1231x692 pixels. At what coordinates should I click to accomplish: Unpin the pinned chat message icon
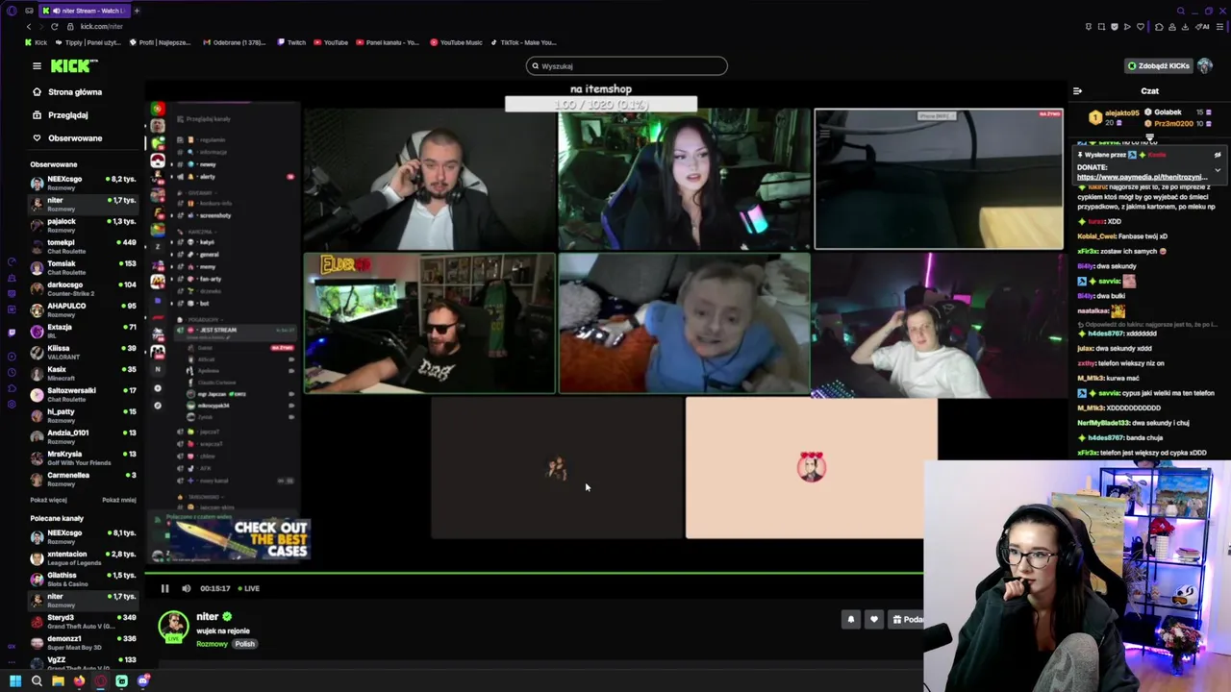[x=1218, y=155]
